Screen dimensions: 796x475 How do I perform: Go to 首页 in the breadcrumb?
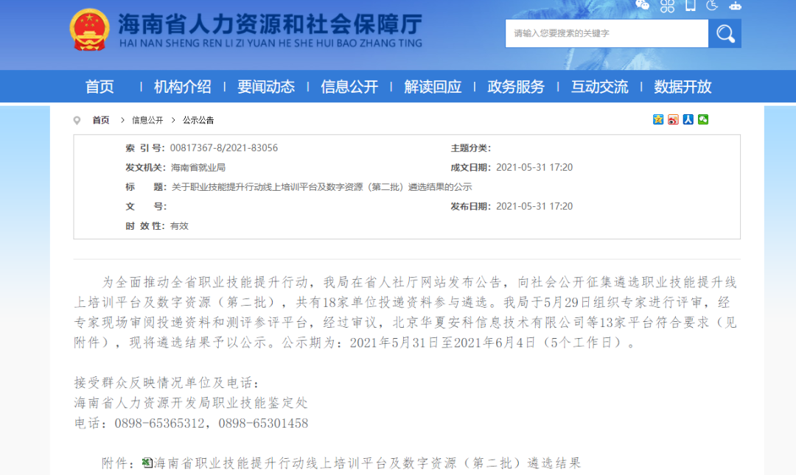[x=100, y=119]
